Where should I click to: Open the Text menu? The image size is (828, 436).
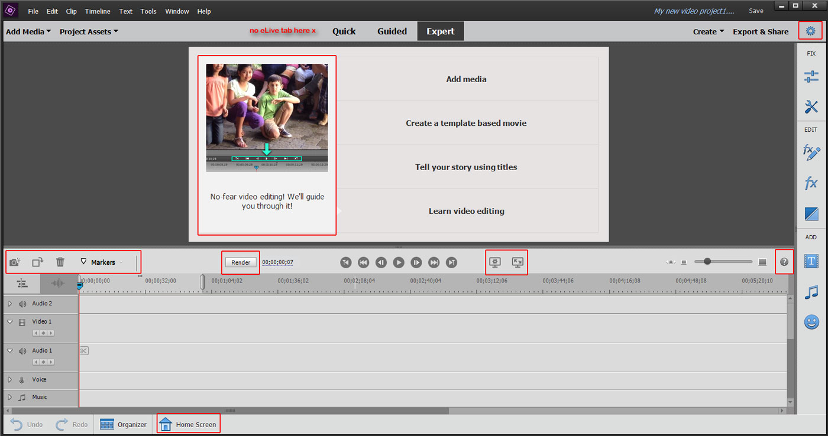pos(126,11)
